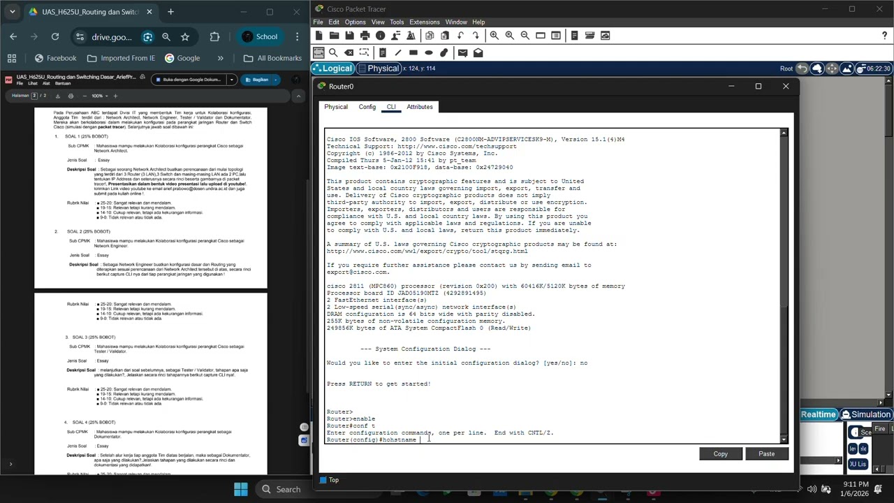Viewport: 894px width, 503px height.
Task: Click the Paste button in Router0 CLI
Action: click(766, 454)
